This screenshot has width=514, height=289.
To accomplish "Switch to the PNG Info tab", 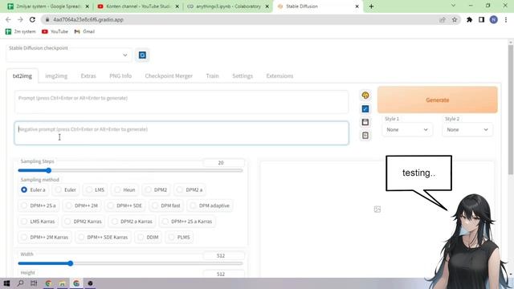I will pyautogui.click(x=120, y=76).
